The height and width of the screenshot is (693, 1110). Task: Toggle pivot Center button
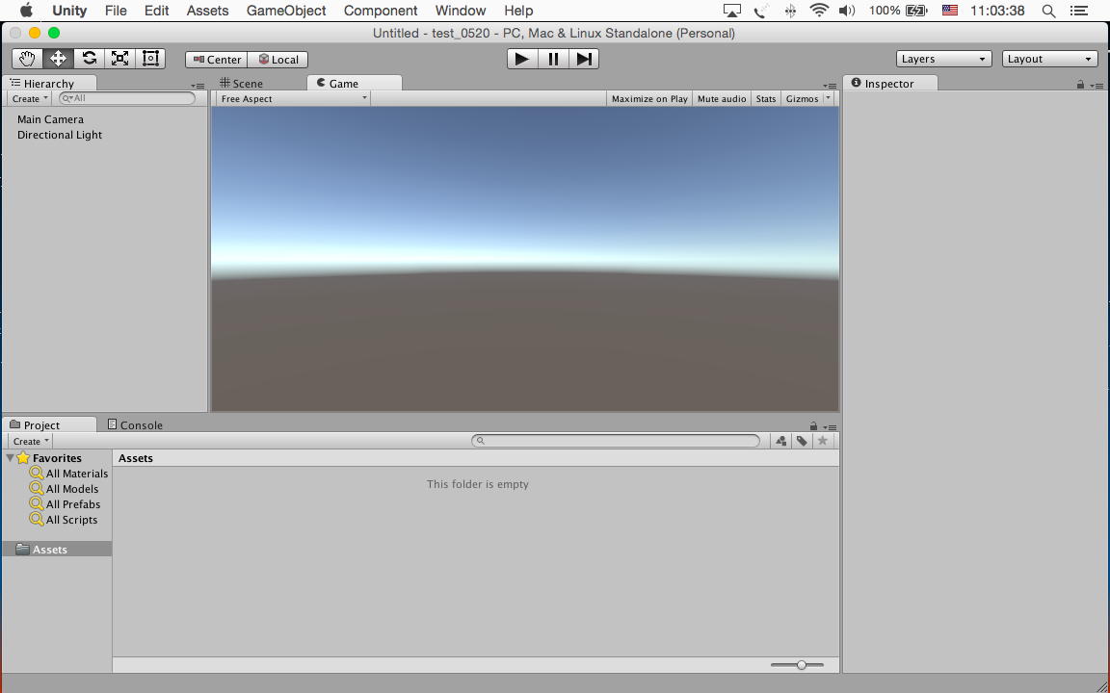(217, 60)
